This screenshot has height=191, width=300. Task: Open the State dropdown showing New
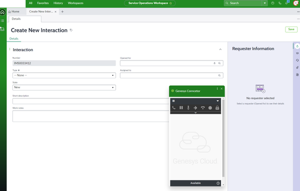(x=64, y=88)
